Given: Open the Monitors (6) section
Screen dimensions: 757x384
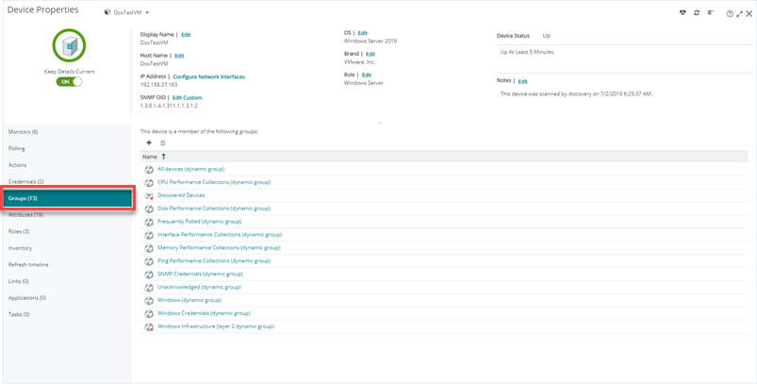Looking at the screenshot, I should 24,132.
